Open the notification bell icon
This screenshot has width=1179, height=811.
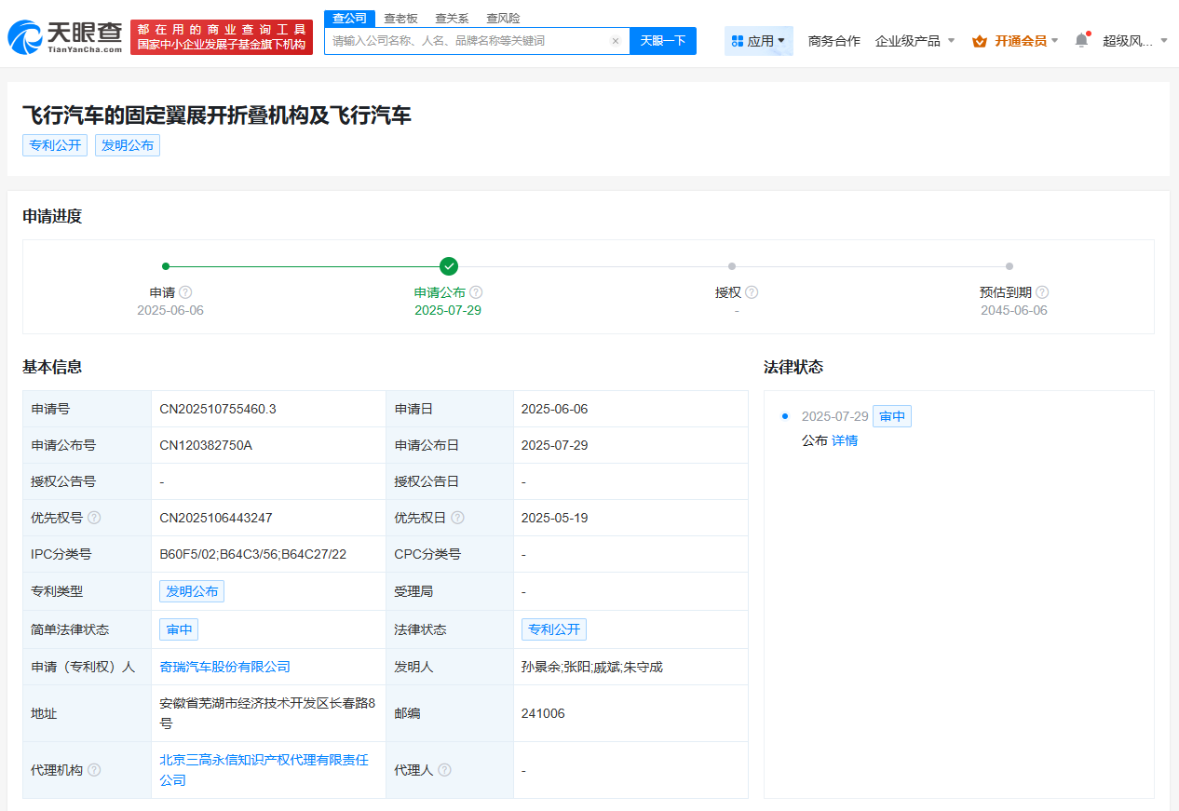tap(1080, 41)
